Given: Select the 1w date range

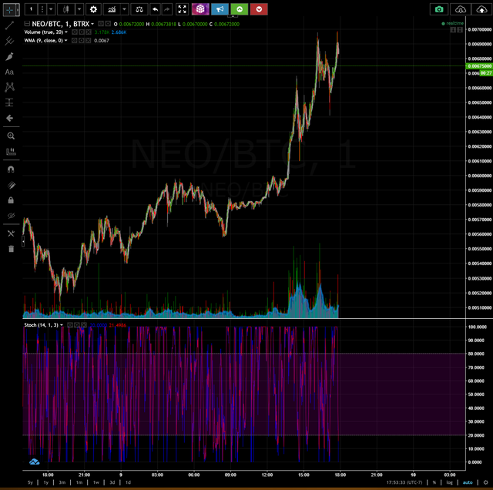Looking at the screenshot, I should click(x=96, y=482).
